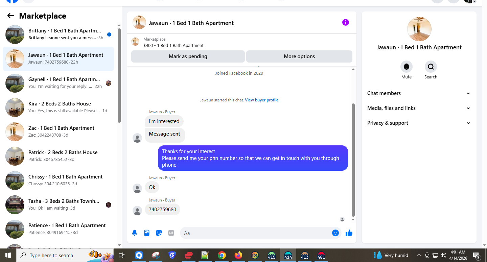Viewport: 487px width, 262px height.
Task: Click large listing photo in right panel
Action: [x=419, y=29]
